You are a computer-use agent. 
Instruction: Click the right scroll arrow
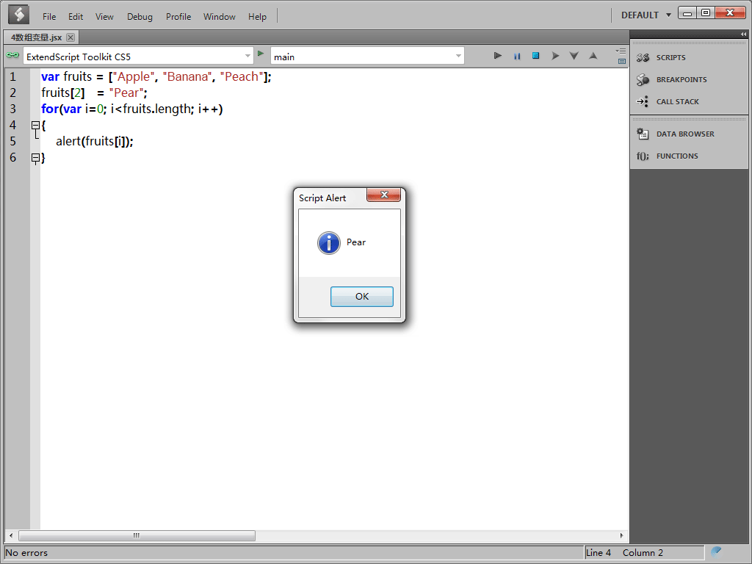pyautogui.click(x=621, y=535)
